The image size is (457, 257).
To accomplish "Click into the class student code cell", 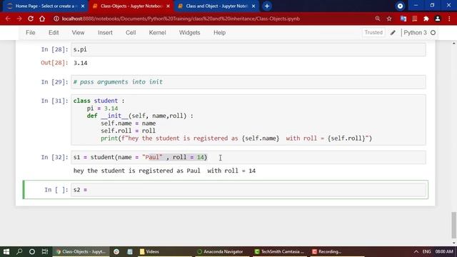I will [x=248, y=119].
